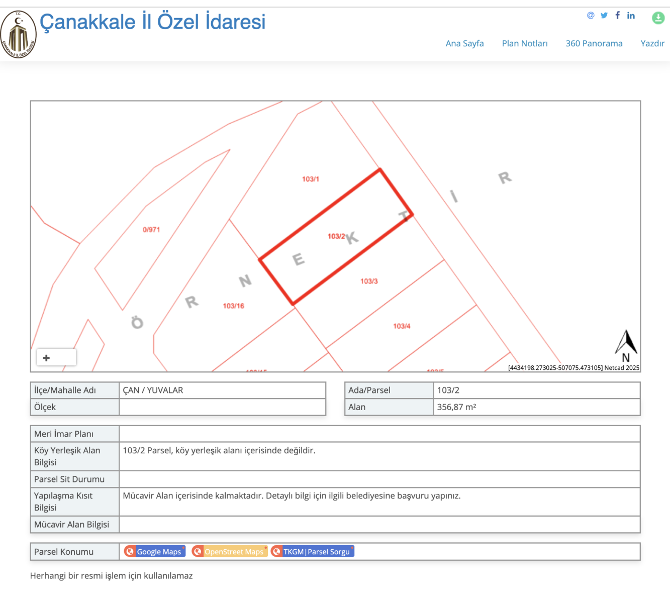Select parcel 103/16 on the map
The height and width of the screenshot is (603, 670).
point(233,306)
